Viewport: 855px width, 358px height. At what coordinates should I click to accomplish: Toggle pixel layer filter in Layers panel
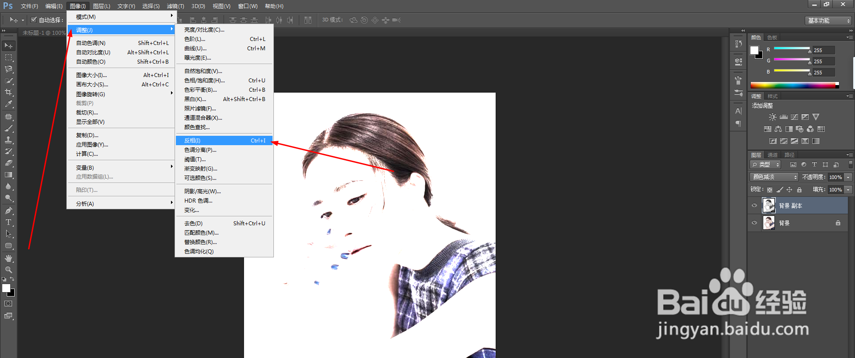point(793,165)
